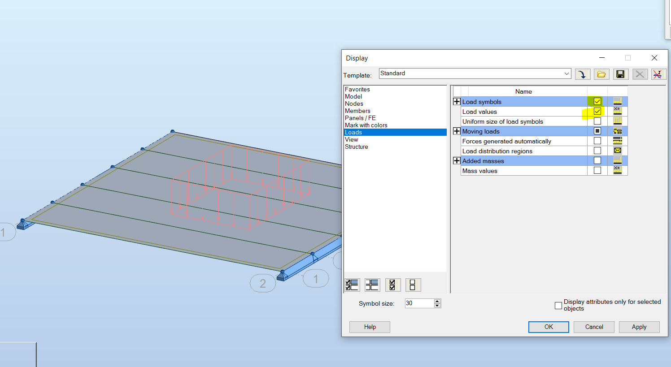
Task: Save the current display template
Action: tap(620, 74)
